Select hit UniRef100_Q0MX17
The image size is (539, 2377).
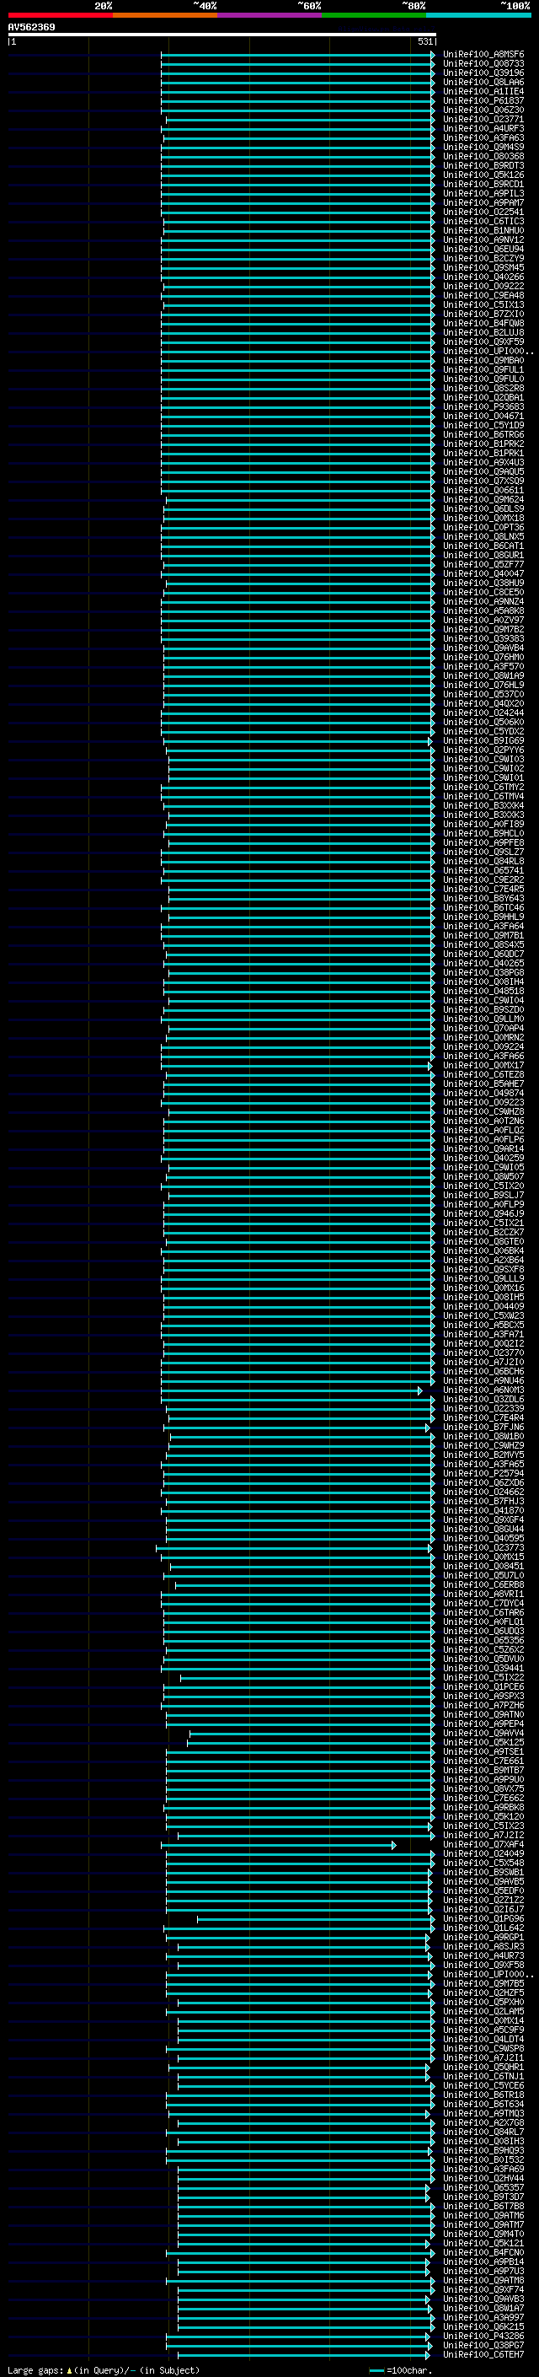[483, 1065]
